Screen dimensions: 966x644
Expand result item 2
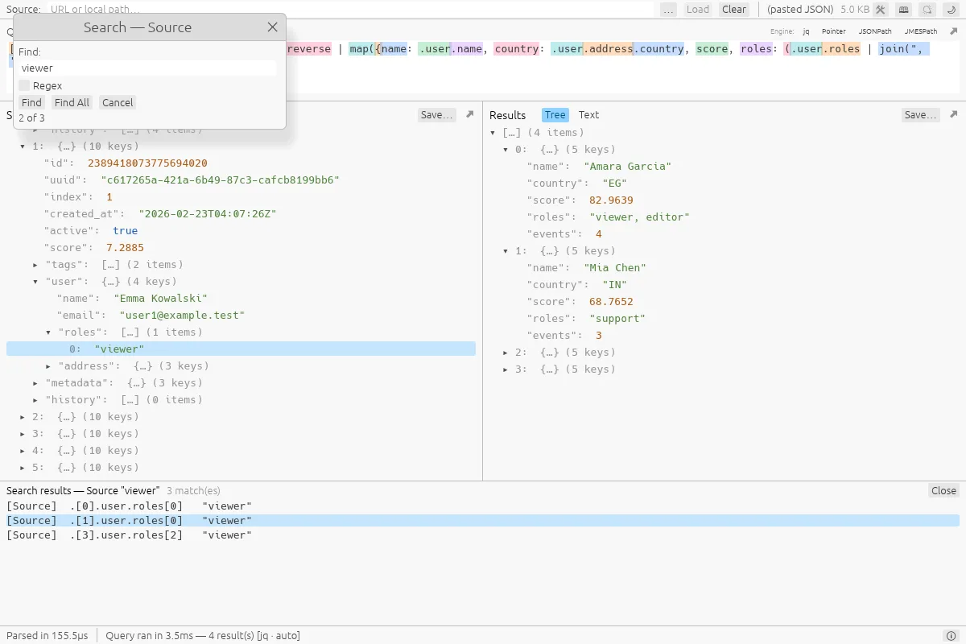coord(506,353)
